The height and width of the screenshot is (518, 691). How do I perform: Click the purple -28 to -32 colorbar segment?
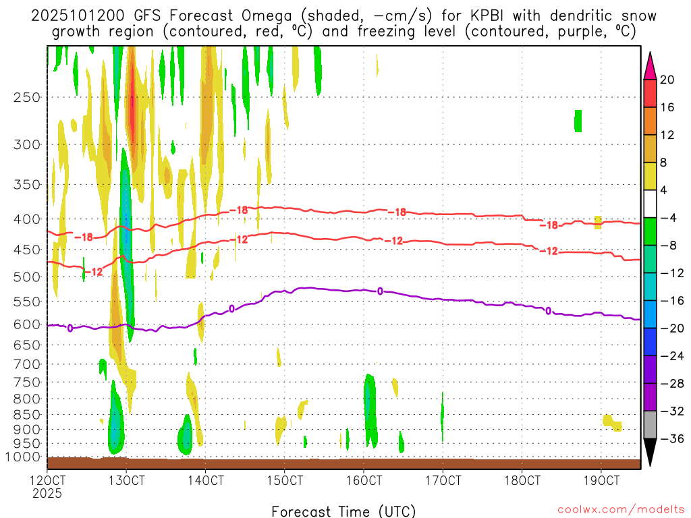click(650, 397)
